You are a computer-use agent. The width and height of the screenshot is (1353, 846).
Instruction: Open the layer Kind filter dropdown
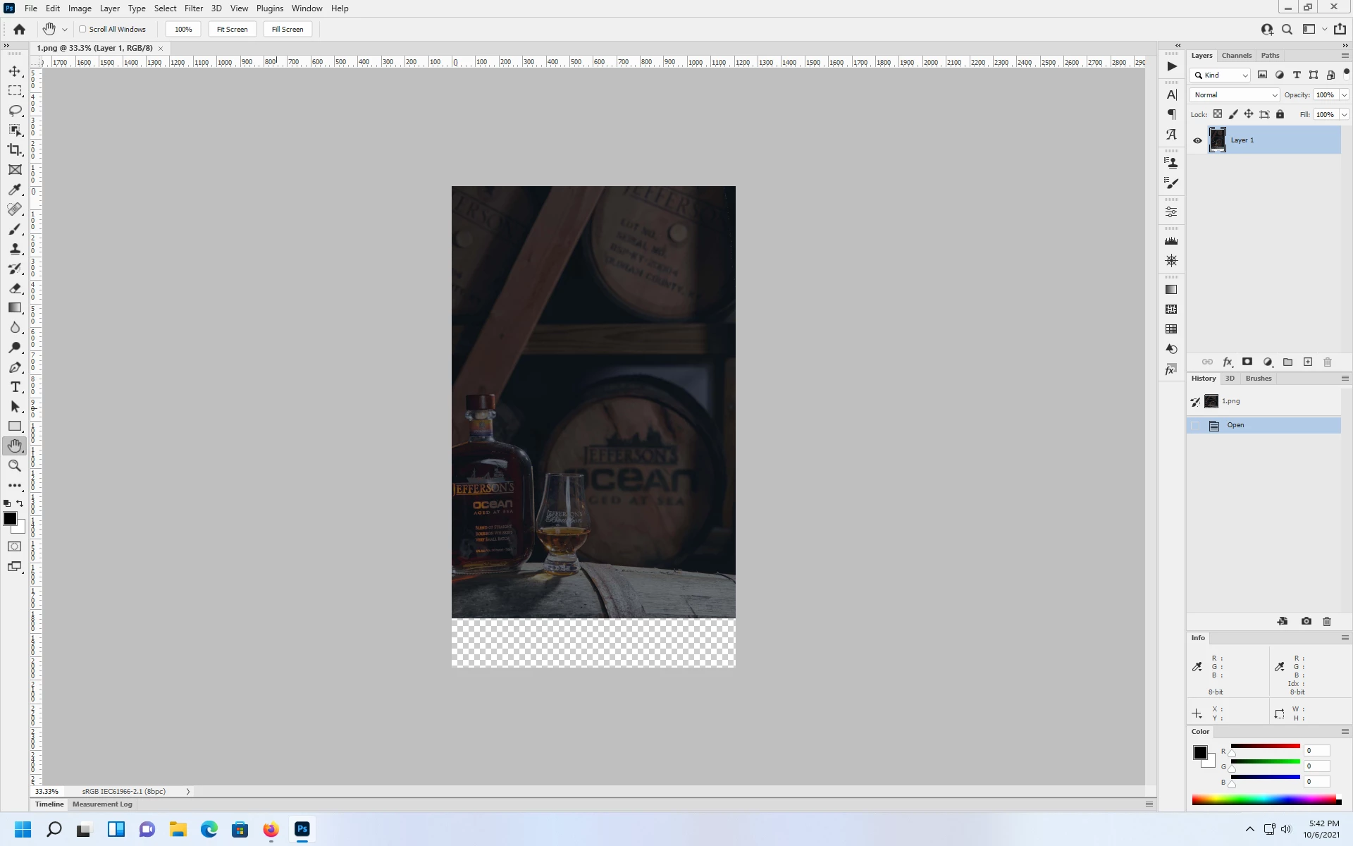[1221, 75]
